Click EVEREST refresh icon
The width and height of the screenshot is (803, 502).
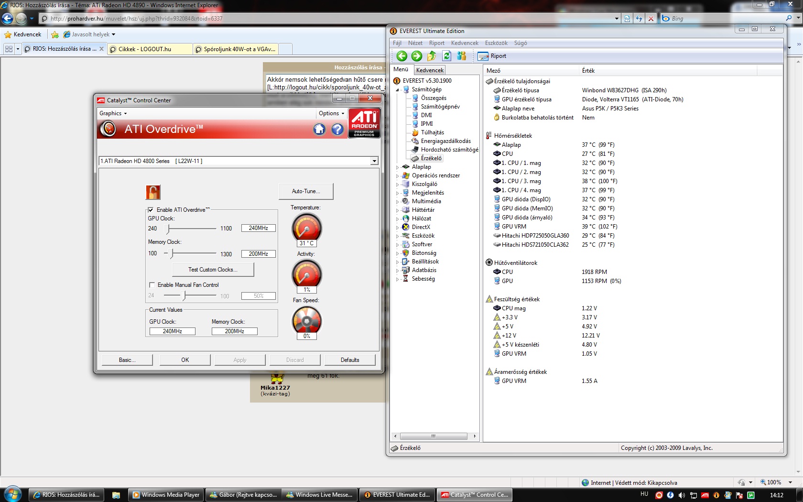[446, 56]
